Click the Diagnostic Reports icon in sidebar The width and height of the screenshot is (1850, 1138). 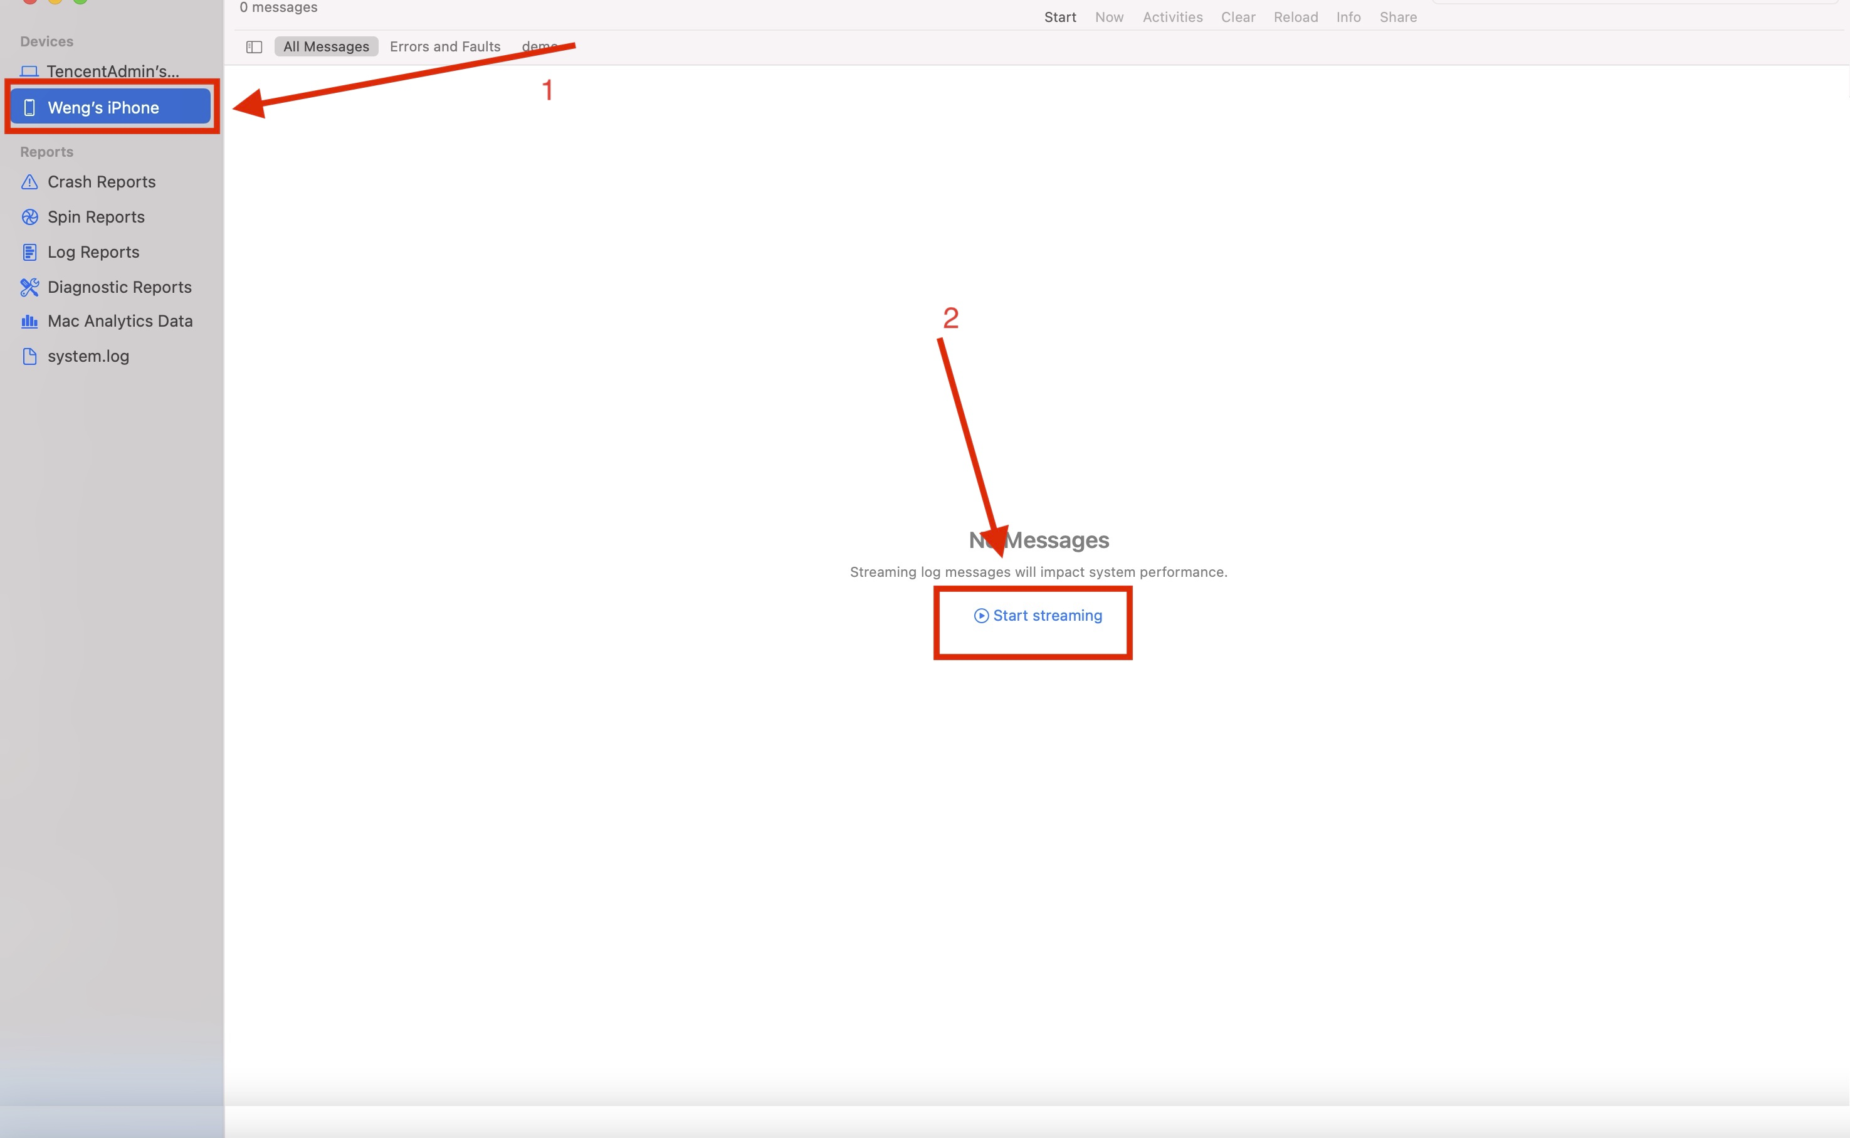pyautogui.click(x=28, y=285)
